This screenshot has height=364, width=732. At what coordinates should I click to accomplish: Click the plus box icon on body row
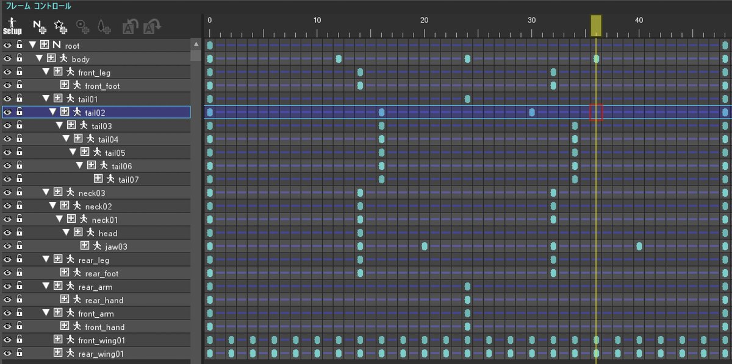coord(51,58)
